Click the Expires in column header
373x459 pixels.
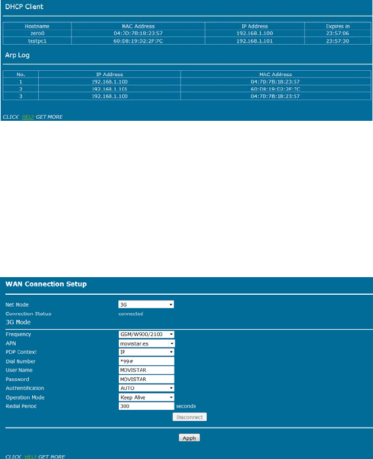coord(338,26)
